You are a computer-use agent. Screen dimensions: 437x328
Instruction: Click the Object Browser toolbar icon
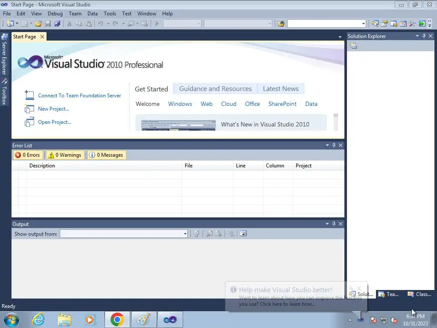[x=403, y=24]
